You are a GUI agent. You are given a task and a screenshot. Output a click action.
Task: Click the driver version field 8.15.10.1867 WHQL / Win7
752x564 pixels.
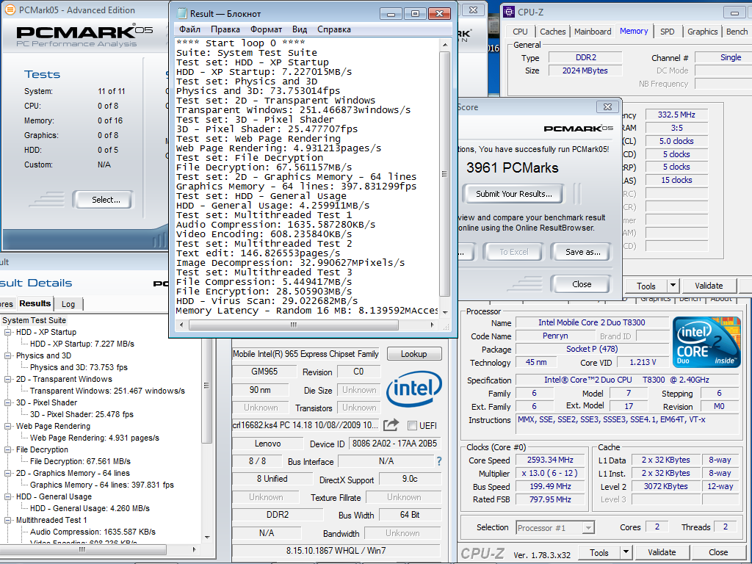click(x=336, y=551)
